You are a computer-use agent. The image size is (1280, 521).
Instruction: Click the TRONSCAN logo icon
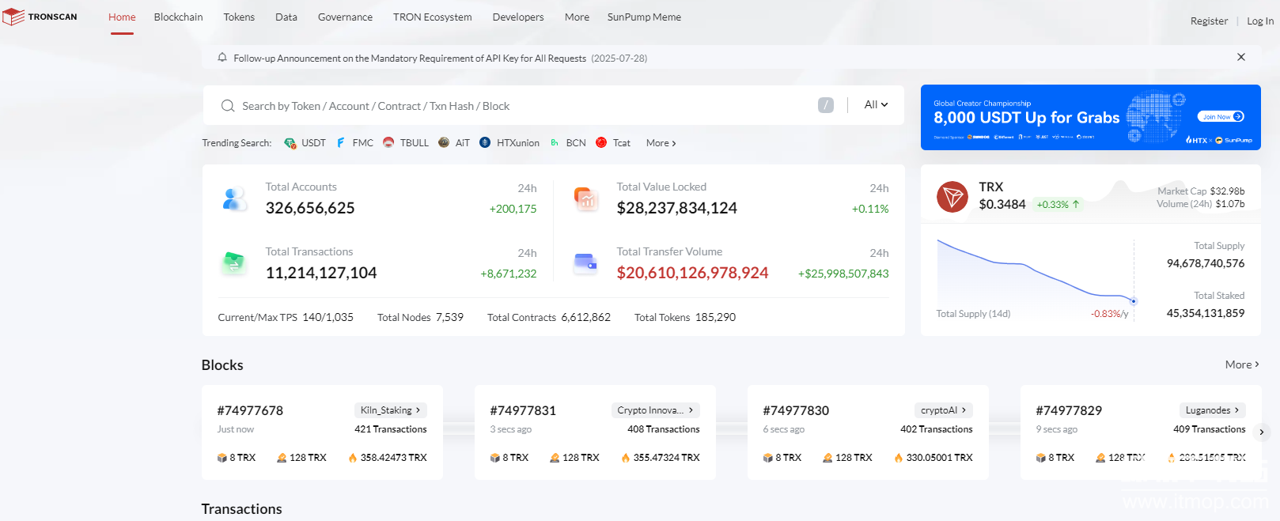click(13, 17)
